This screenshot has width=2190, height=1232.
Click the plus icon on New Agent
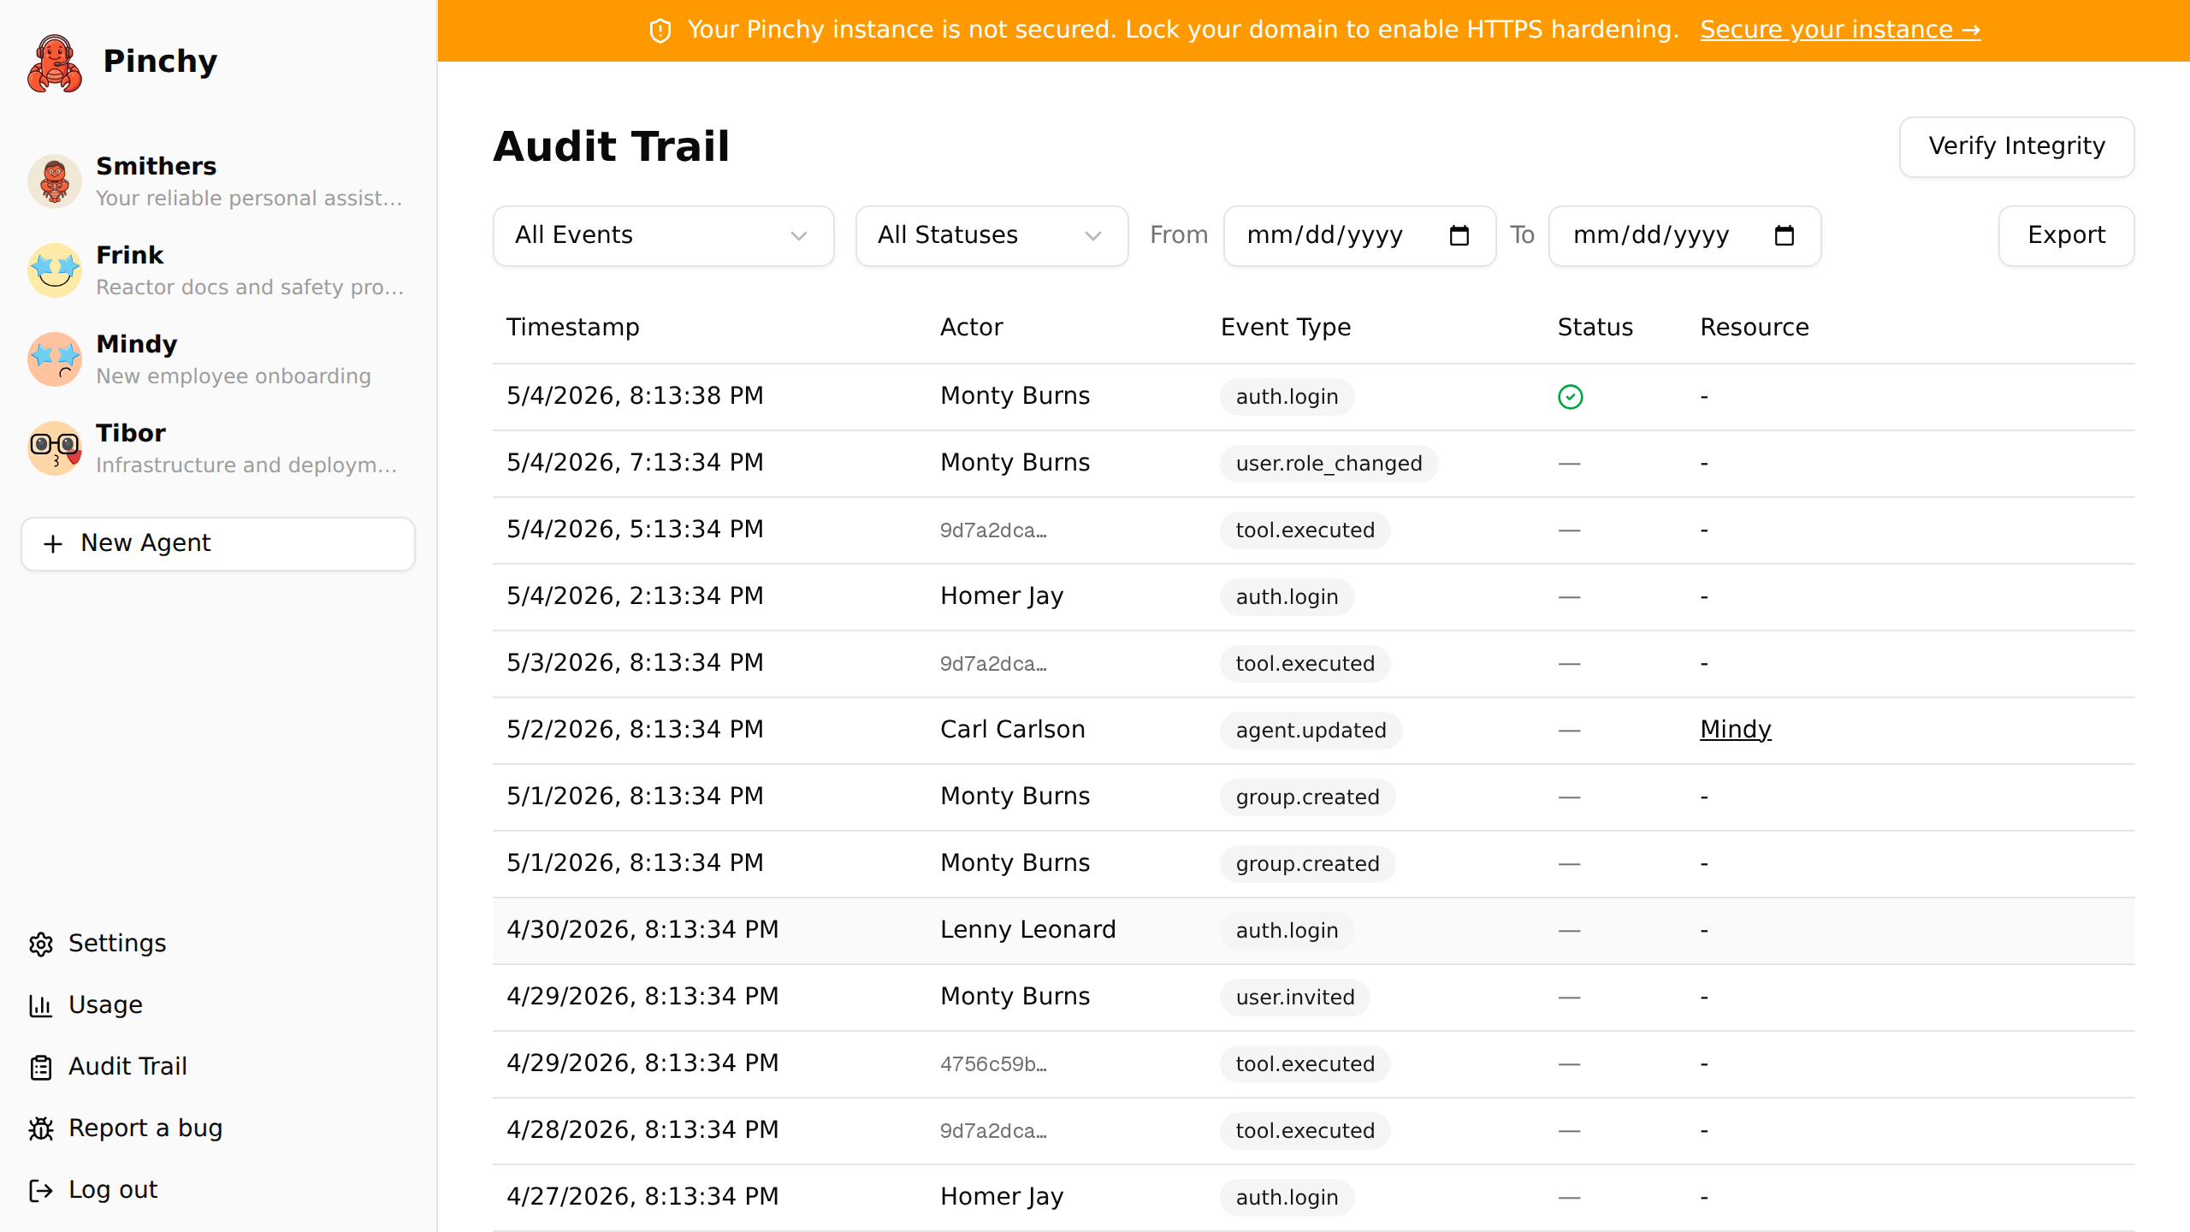click(x=53, y=543)
